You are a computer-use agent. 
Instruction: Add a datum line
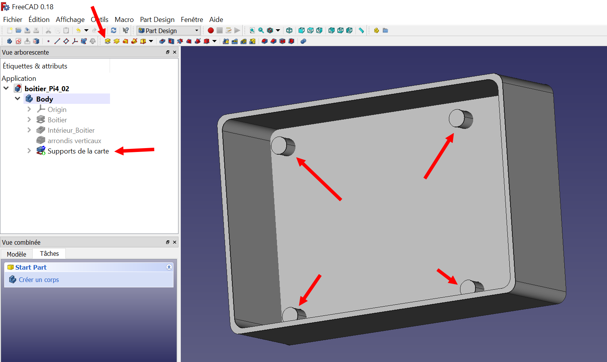[x=57, y=41]
